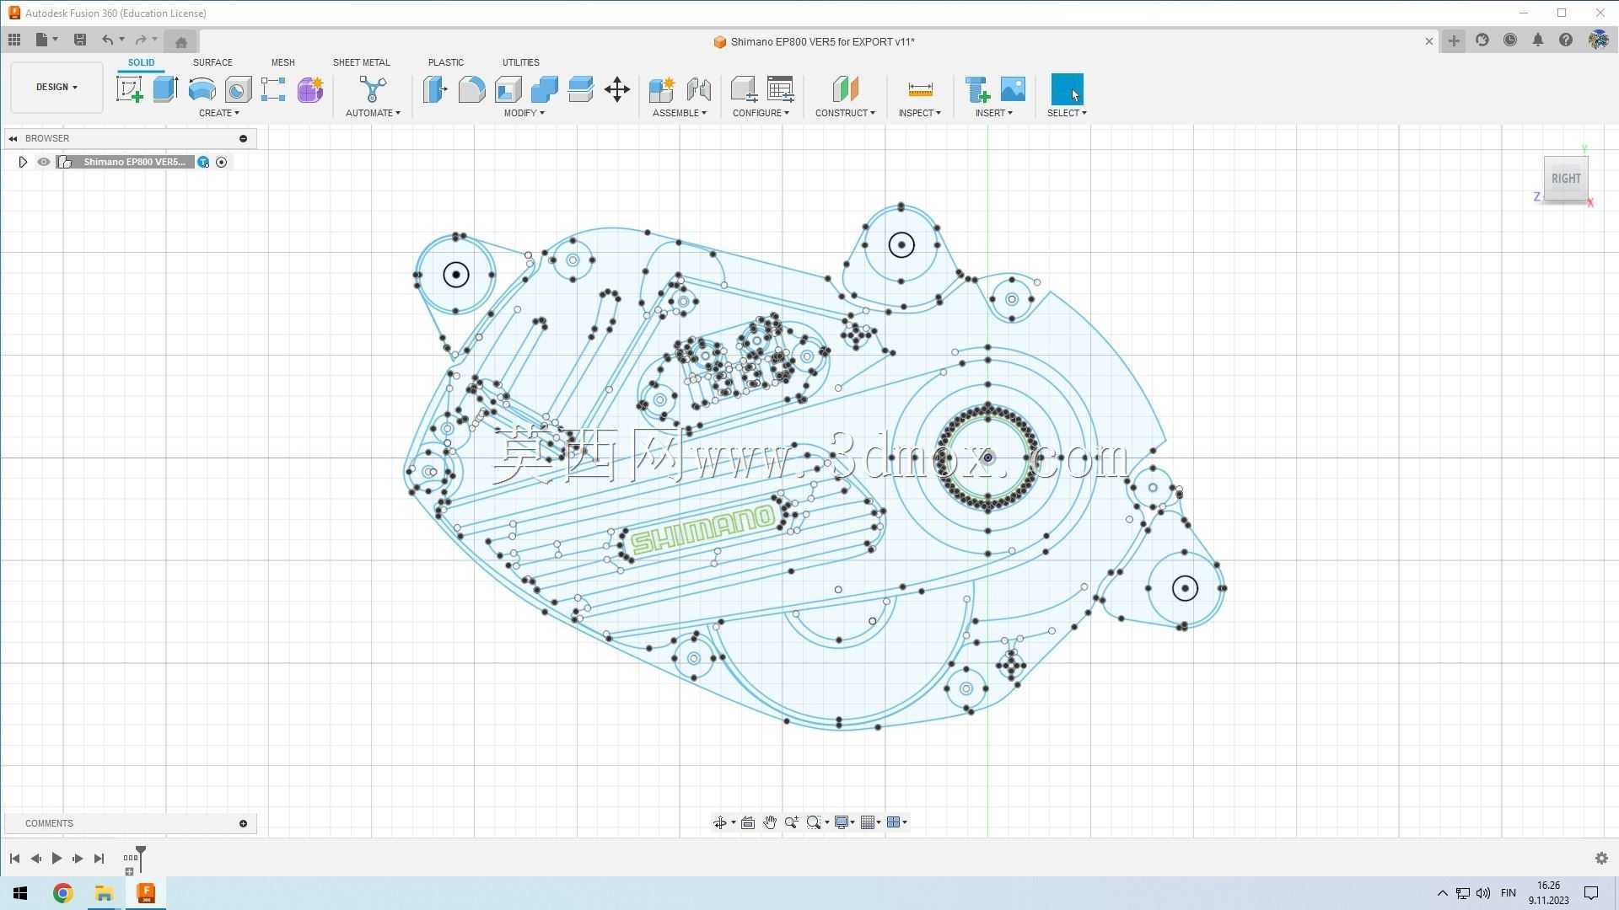1619x910 pixels.
Task: Switch to the PLASTIC tab
Action: [445, 62]
